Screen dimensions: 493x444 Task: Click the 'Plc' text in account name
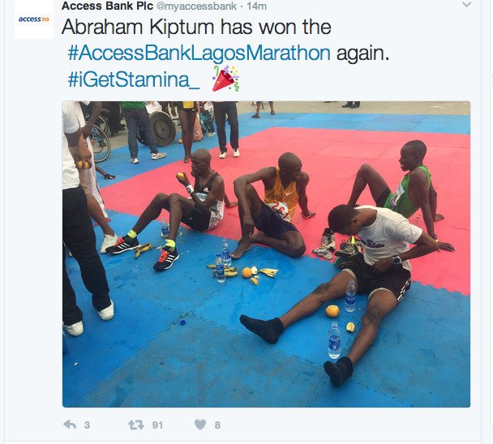(x=141, y=6)
